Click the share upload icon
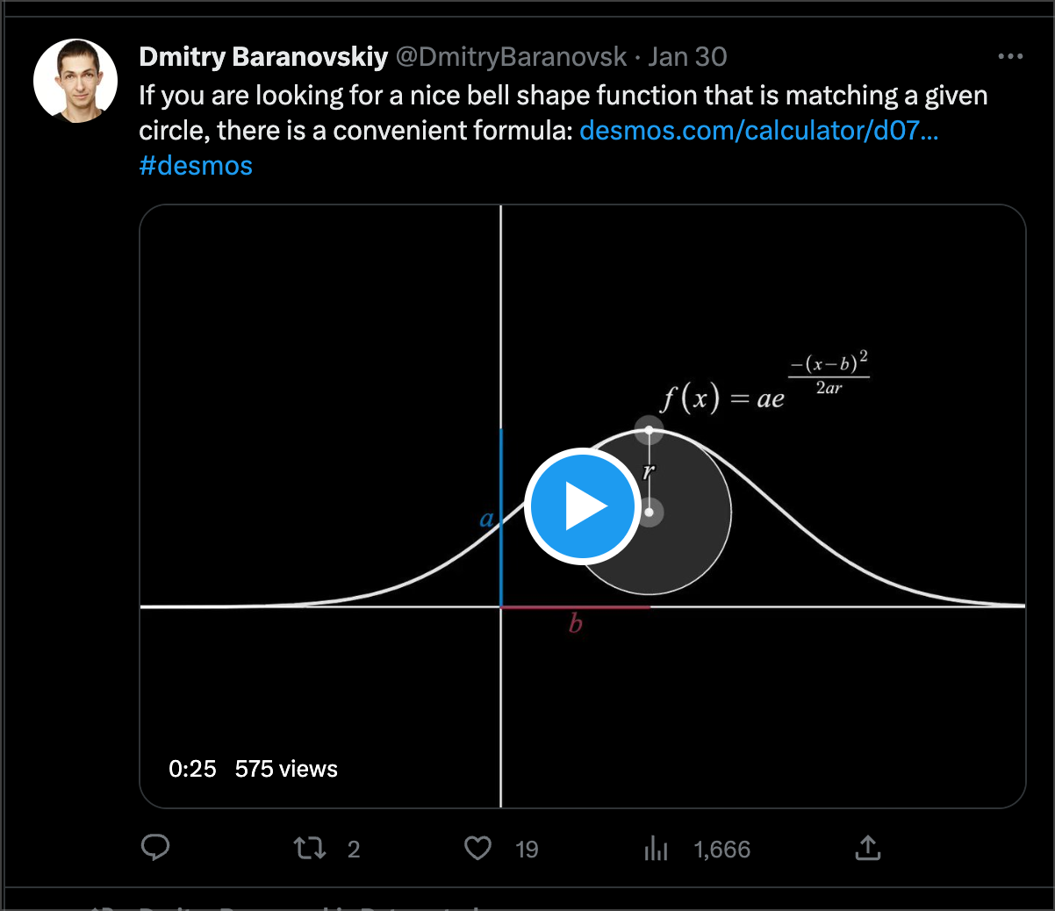Screen dimensions: 1055x911 pos(867,848)
